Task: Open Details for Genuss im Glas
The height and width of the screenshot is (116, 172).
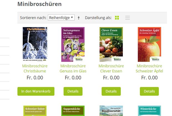Action: click(73, 91)
